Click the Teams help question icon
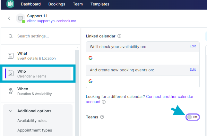The height and width of the screenshot is (136, 207). pyautogui.click(x=102, y=117)
